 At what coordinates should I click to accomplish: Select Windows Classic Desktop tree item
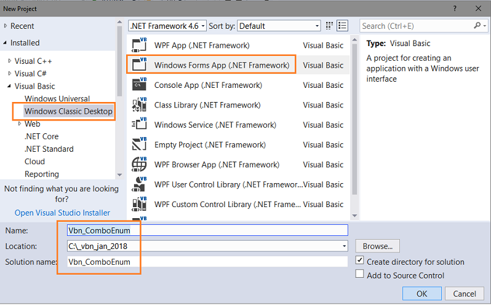coord(68,111)
